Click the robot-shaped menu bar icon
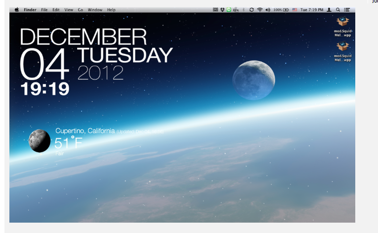378x233 pixels. point(236,10)
